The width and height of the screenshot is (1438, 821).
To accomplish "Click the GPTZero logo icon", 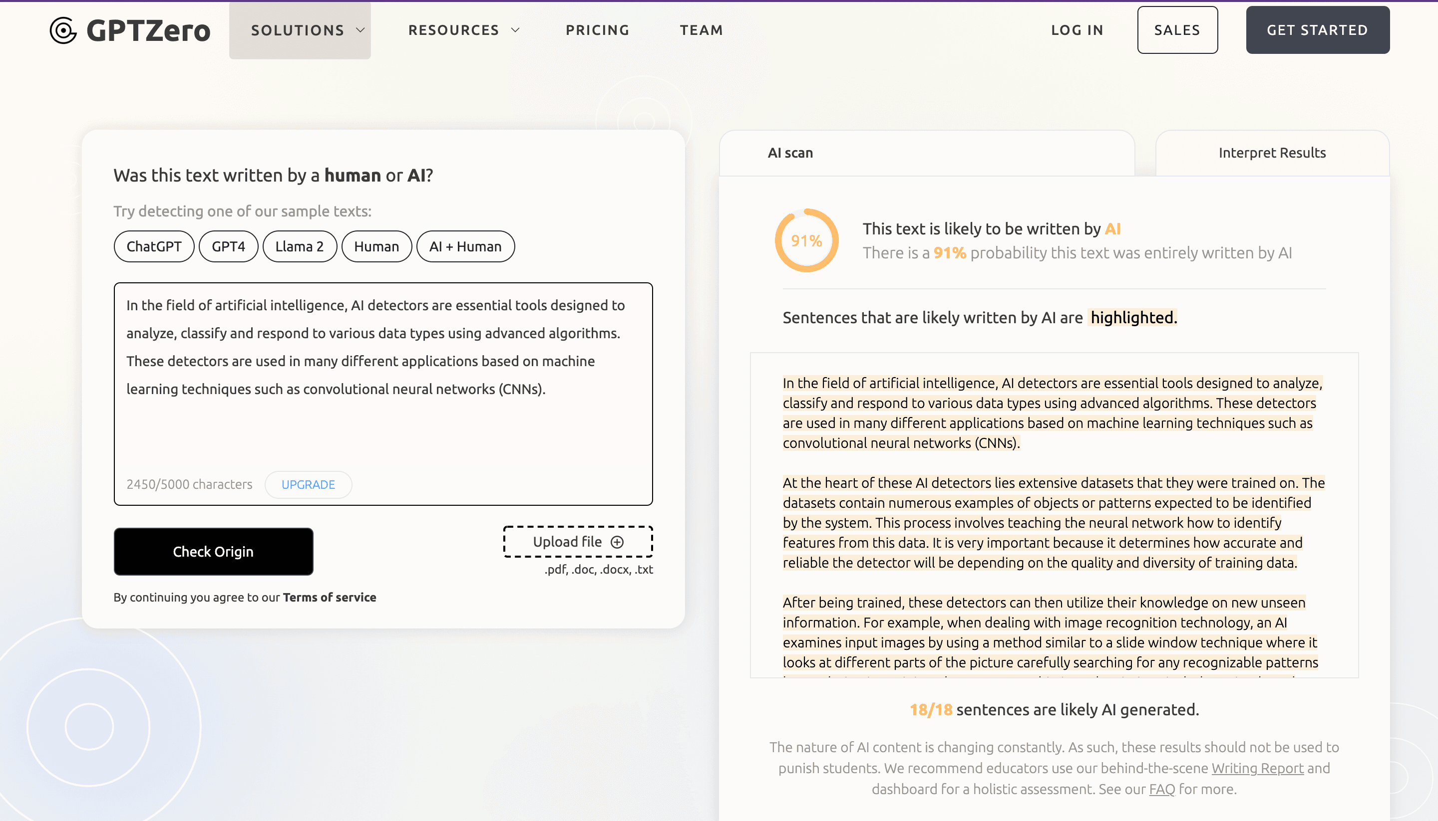I will click(x=62, y=30).
